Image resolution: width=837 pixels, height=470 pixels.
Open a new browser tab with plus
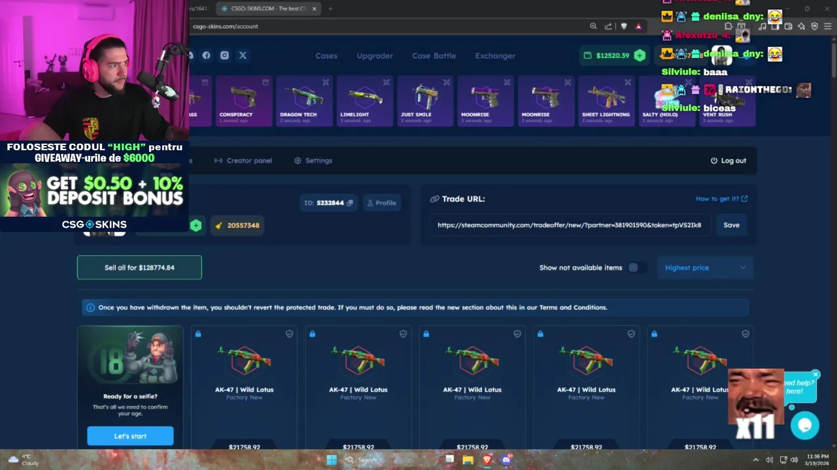(330, 8)
